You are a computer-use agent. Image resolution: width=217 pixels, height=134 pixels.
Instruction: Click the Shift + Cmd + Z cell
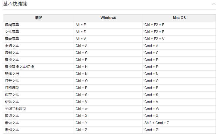tap(156, 123)
